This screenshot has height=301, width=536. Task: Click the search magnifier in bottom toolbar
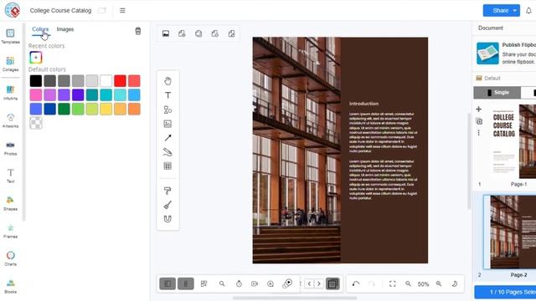[x=222, y=283]
